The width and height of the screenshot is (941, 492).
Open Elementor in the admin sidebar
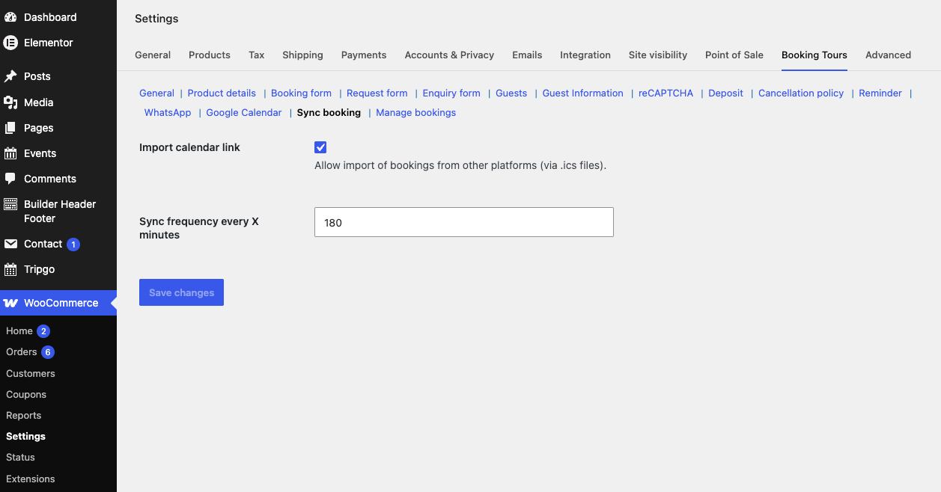pyautogui.click(x=49, y=43)
